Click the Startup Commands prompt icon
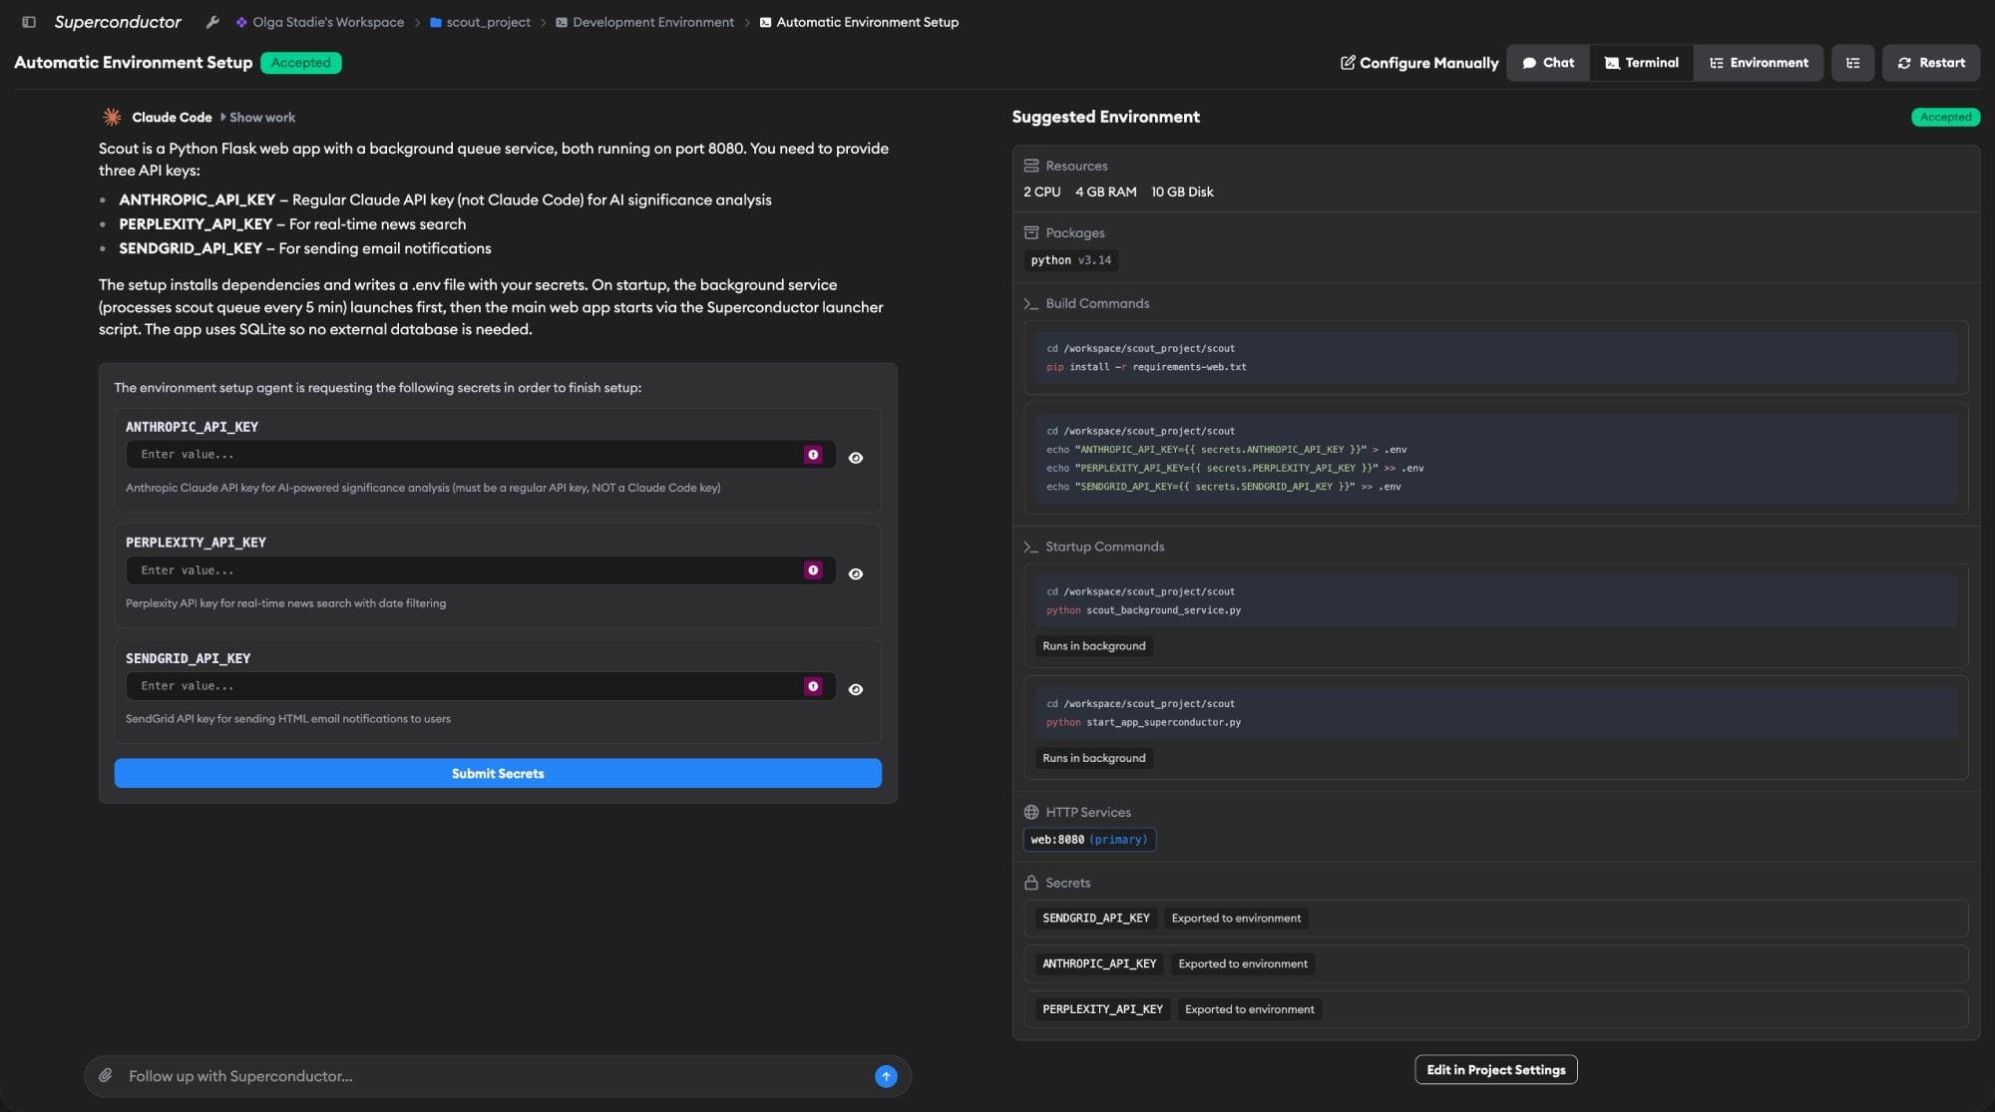This screenshot has width=1995, height=1112. [1031, 547]
